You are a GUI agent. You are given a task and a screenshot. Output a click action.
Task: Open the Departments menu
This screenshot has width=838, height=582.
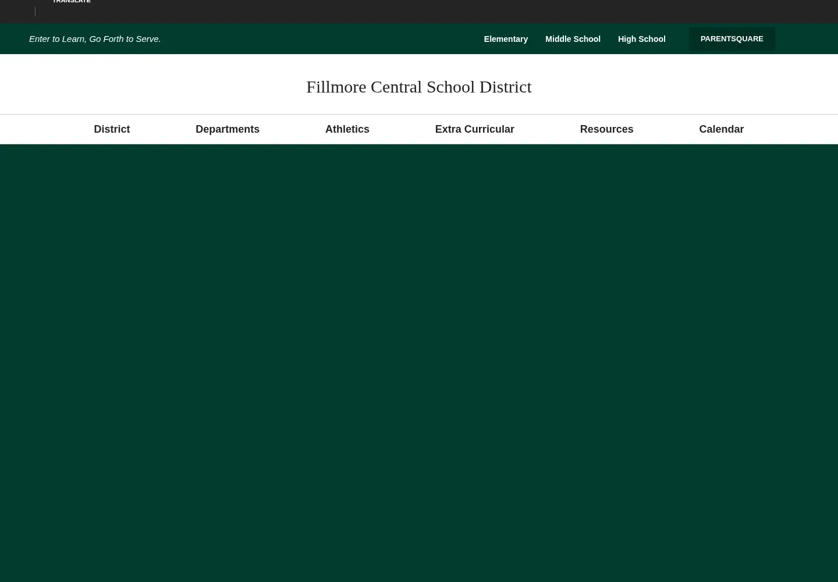(228, 129)
